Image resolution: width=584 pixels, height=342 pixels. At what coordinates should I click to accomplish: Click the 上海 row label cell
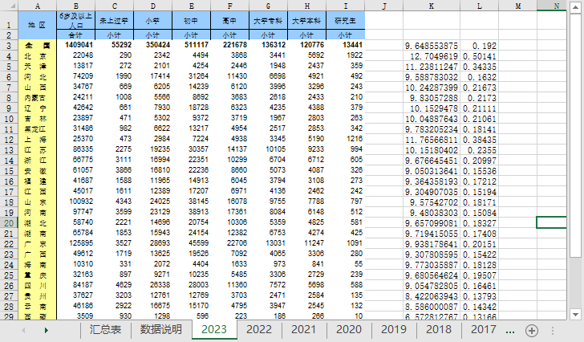pos(37,140)
